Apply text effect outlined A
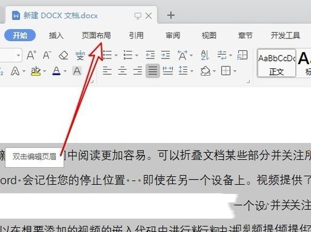The width and height of the screenshot is (311, 232). [15, 71]
